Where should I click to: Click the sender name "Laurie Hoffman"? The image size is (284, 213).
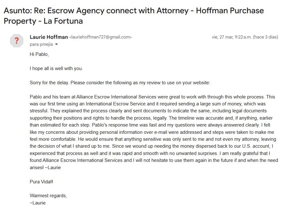tap(49, 37)
